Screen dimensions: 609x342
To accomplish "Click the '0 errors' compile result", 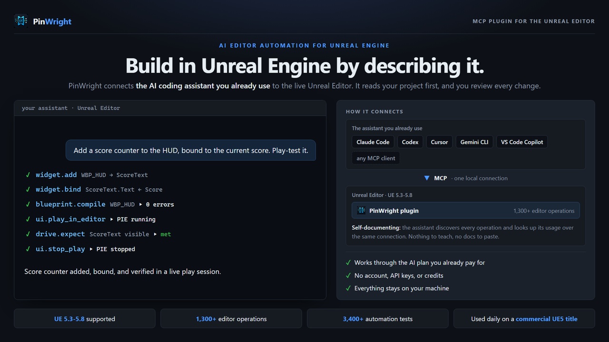I will pos(160,204).
